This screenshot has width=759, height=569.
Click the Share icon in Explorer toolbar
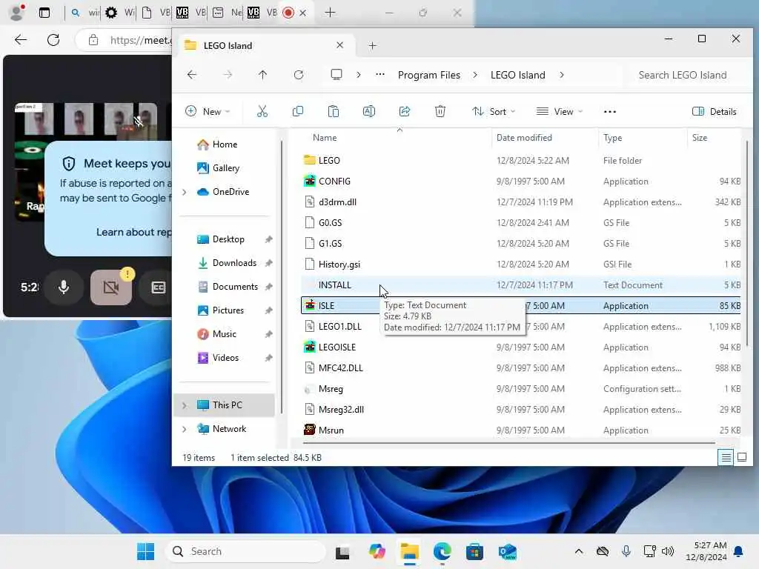[x=405, y=112]
